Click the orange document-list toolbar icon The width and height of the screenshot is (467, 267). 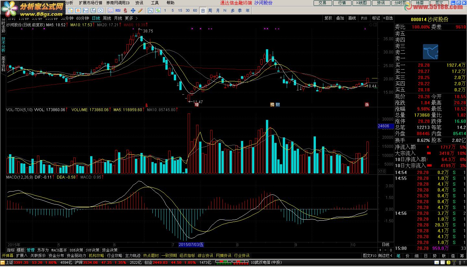pos(78,10)
